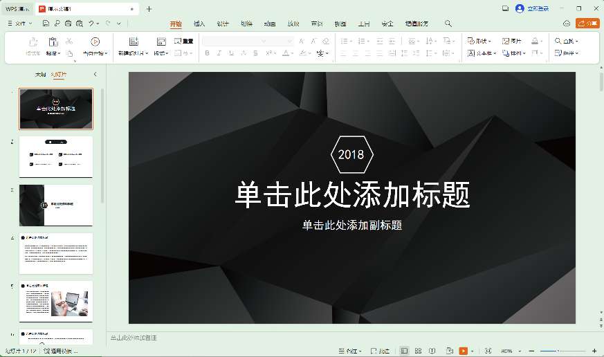The image size is (604, 357).
Task: Select slide 2 thumbnail
Action: [56, 157]
